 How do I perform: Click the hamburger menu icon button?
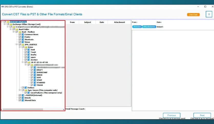[x=209, y=14]
